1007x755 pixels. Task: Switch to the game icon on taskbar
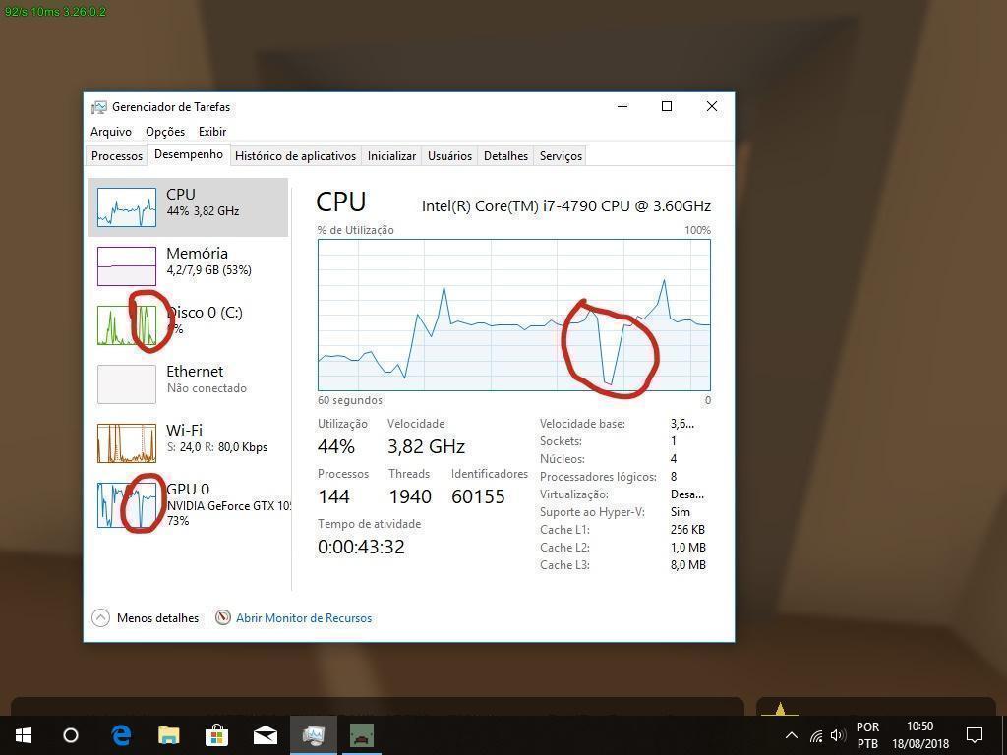coord(362,735)
